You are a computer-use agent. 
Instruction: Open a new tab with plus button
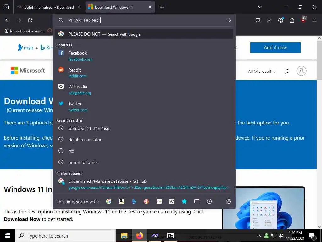pyautogui.click(x=162, y=7)
